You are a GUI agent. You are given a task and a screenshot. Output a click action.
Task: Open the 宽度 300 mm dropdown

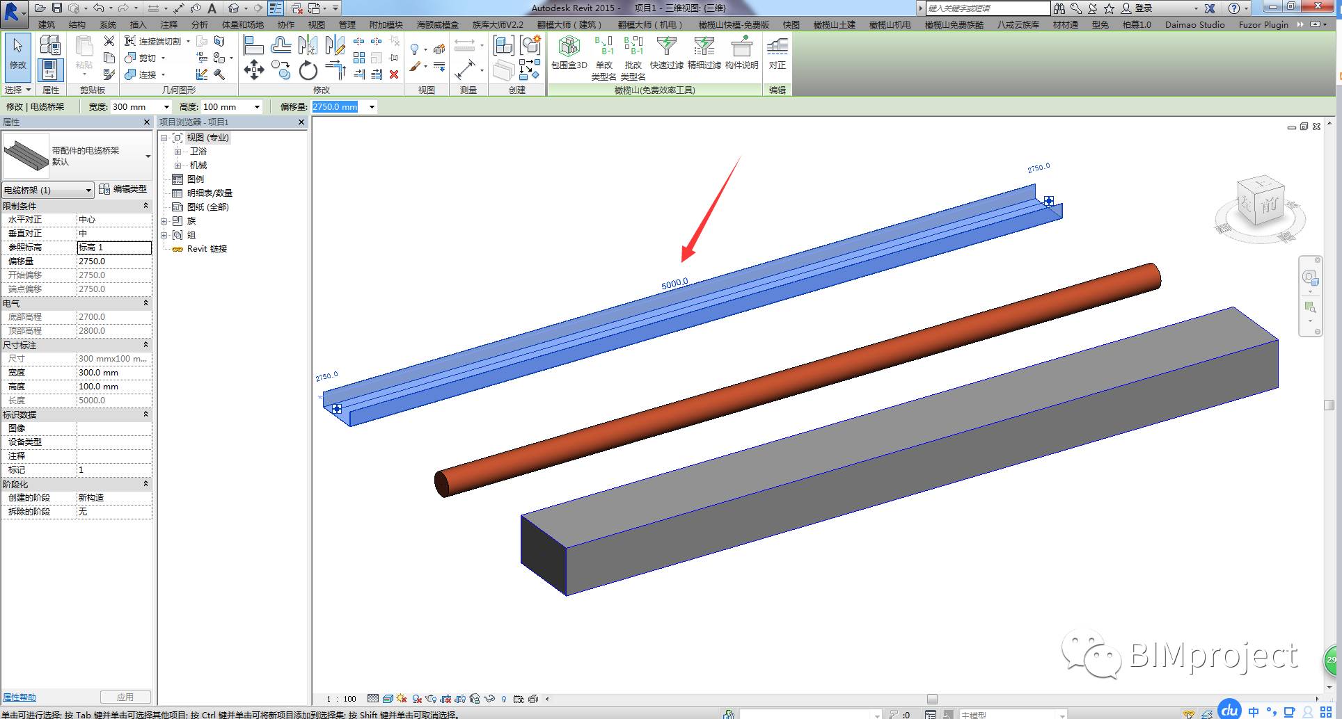(166, 107)
